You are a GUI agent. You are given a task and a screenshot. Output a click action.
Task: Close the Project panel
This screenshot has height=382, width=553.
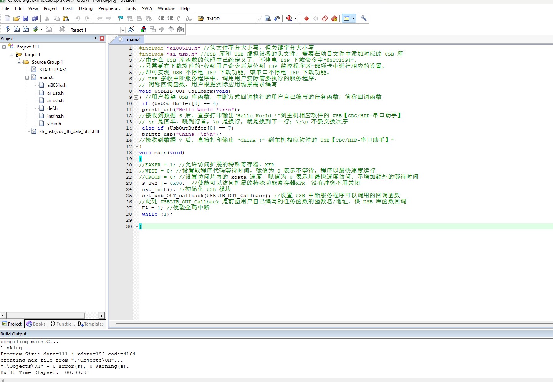coord(102,38)
